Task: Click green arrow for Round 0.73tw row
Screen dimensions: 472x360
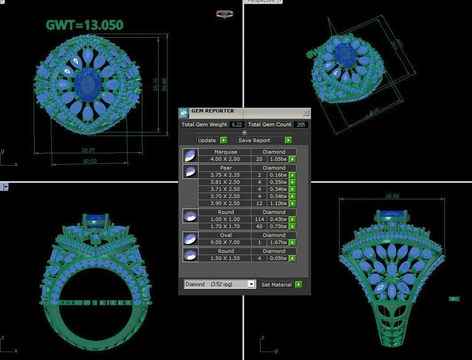Action: [x=293, y=226]
